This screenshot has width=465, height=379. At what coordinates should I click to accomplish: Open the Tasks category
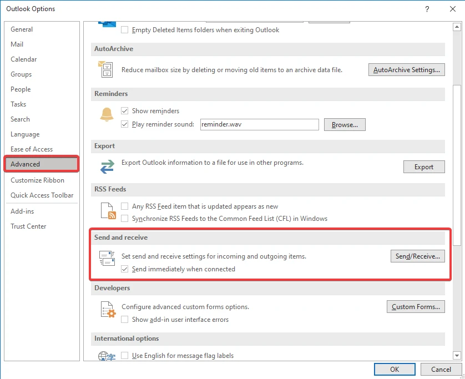[42, 104]
